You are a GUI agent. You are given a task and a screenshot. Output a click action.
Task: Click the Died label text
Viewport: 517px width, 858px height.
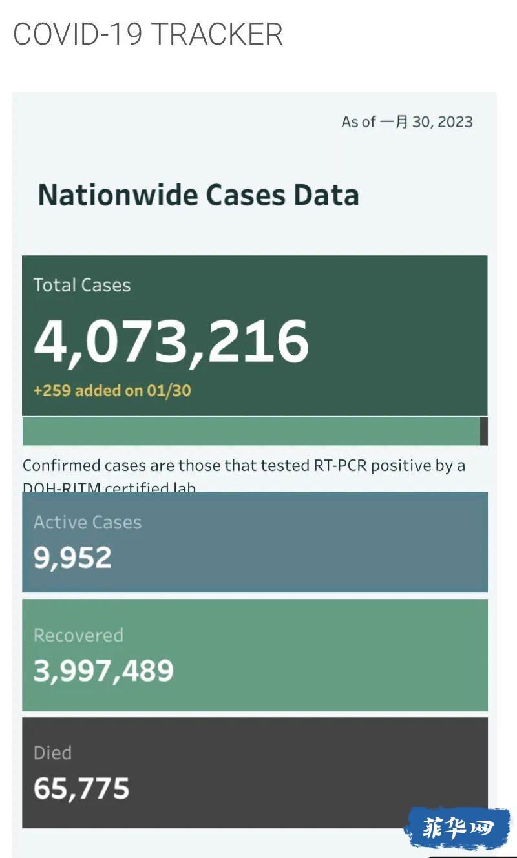(52, 753)
